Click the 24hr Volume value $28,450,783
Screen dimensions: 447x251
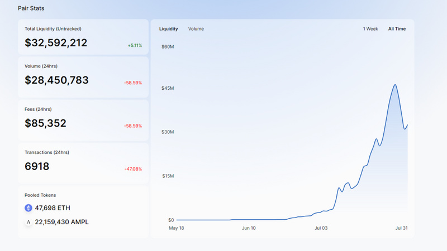pos(56,80)
